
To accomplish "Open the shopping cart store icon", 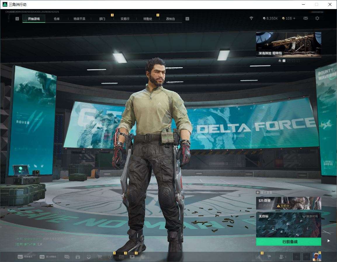I will tap(100, 257).
